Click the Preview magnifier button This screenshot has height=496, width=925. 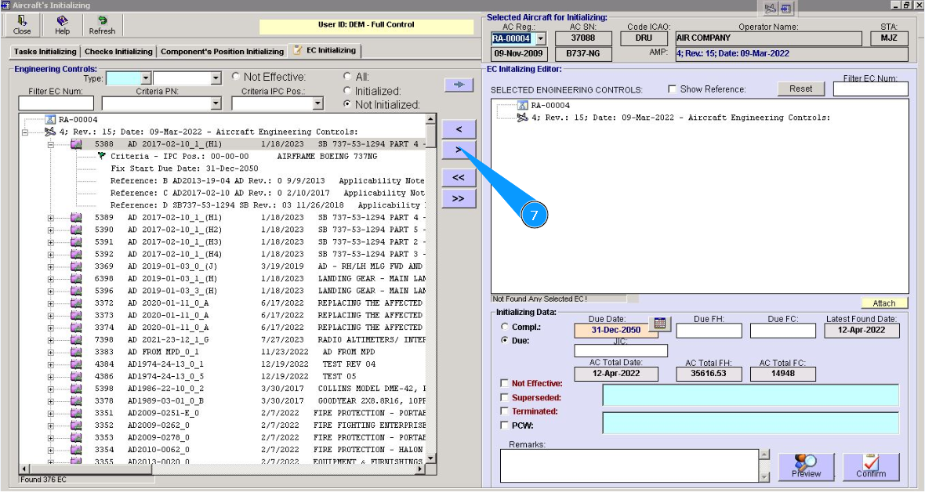[x=806, y=466]
